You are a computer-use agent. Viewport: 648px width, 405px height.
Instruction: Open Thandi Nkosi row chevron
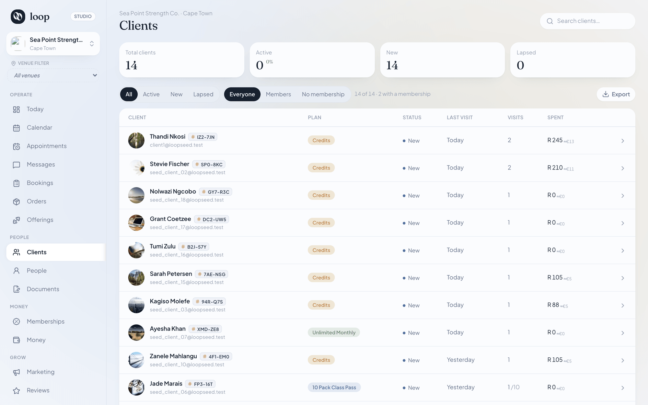click(x=623, y=141)
